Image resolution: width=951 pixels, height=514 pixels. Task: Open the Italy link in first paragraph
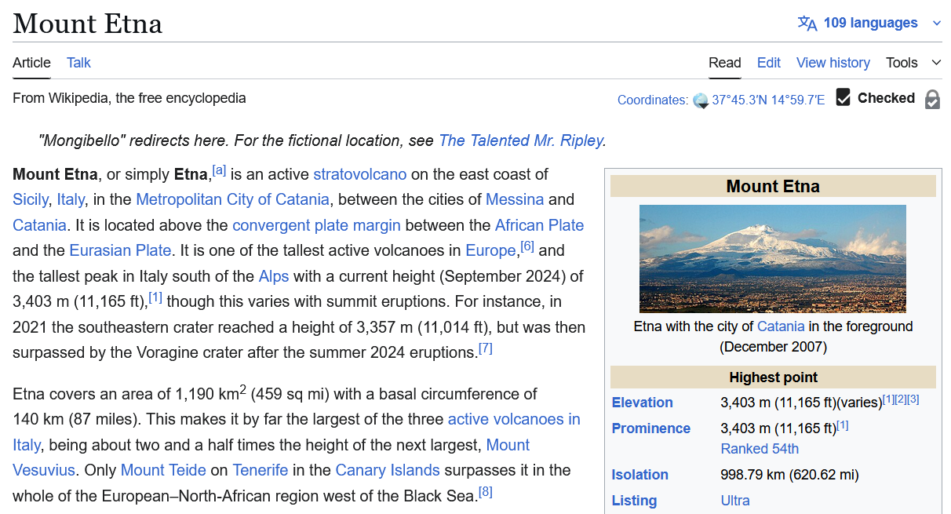point(71,199)
